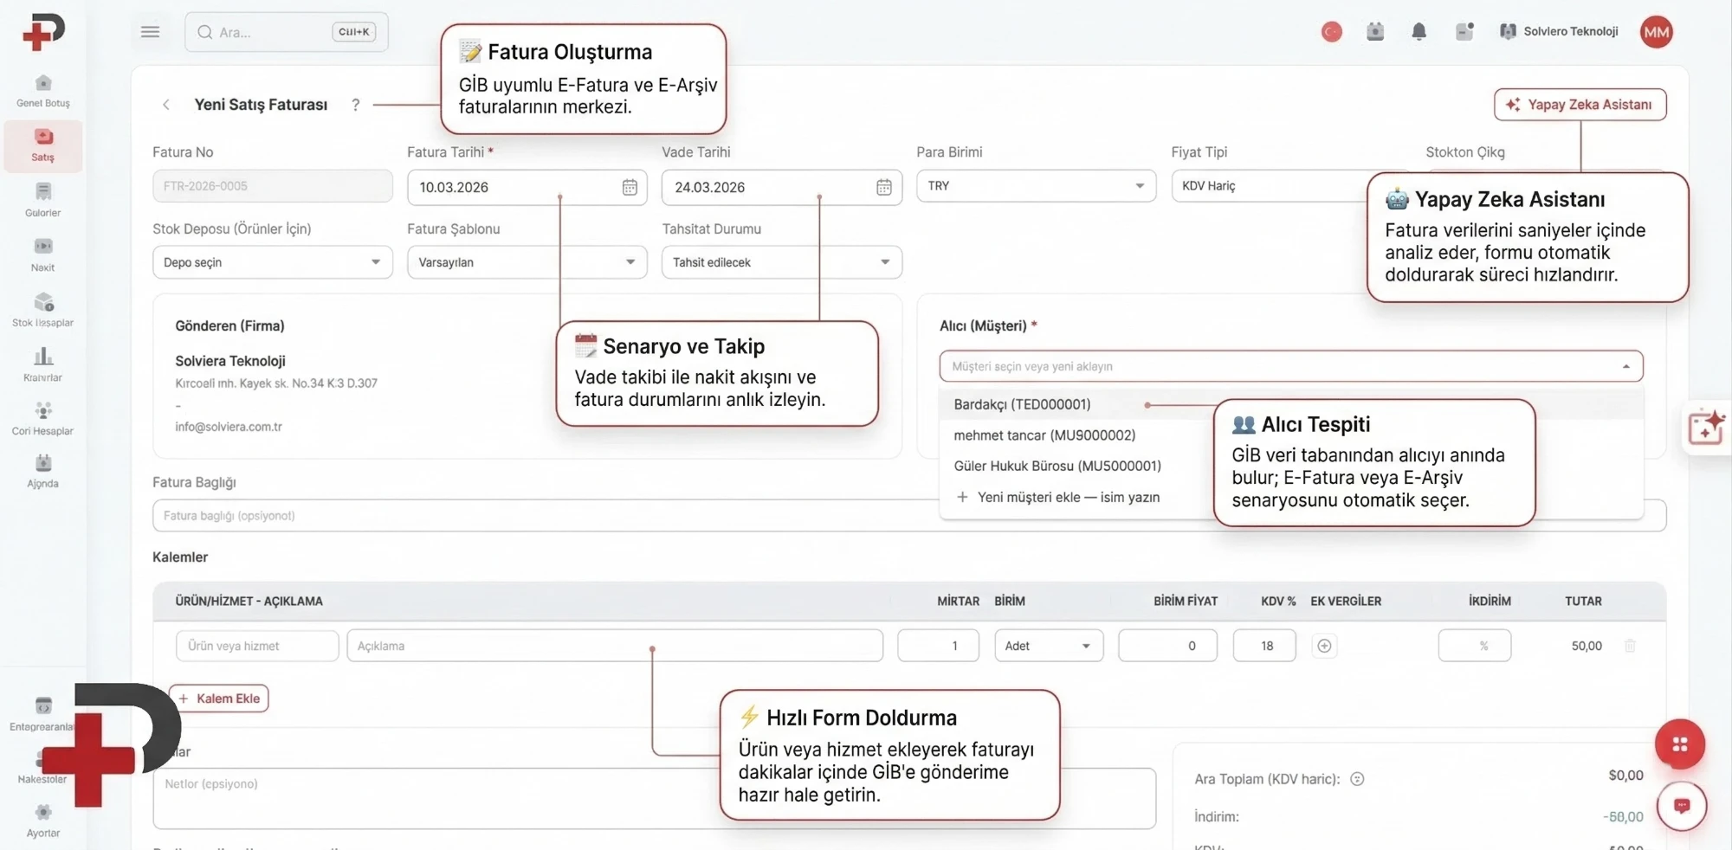Click the Kalem Ekle button
The image size is (1732, 850).
click(219, 699)
